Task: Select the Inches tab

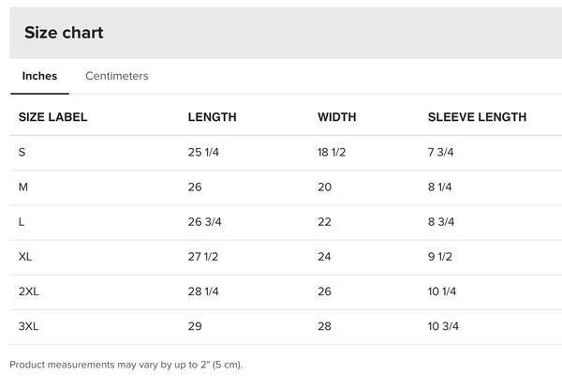Action: click(39, 76)
